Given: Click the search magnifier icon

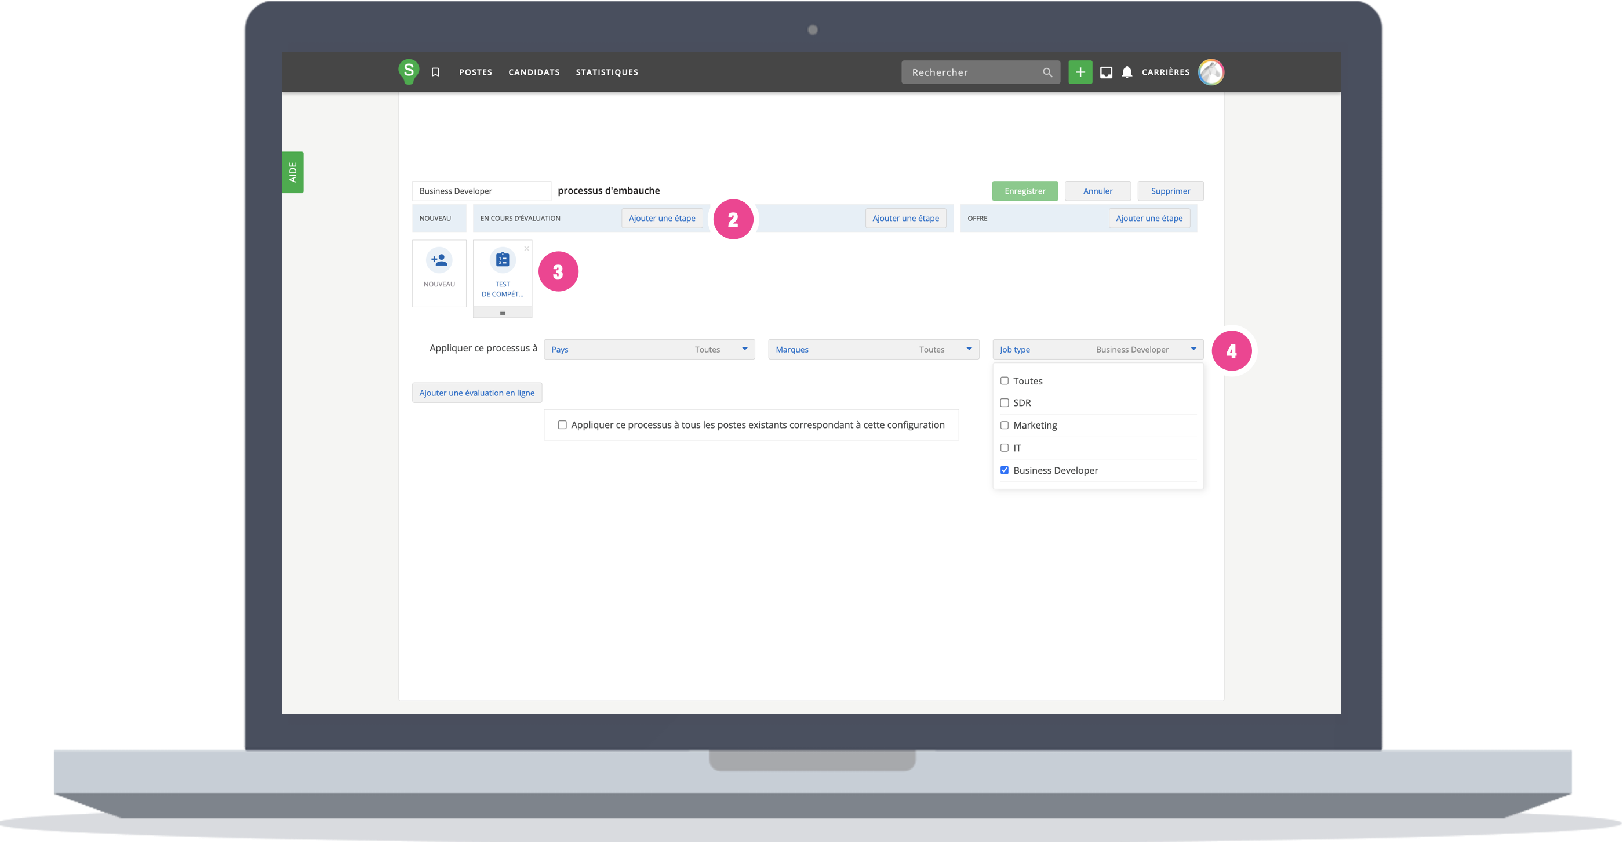Looking at the screenshot, I should (x=1047, y=72).
